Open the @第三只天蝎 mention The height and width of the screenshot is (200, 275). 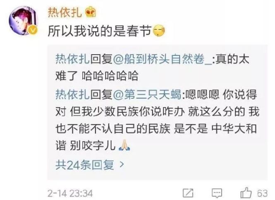tap(147, 94)
